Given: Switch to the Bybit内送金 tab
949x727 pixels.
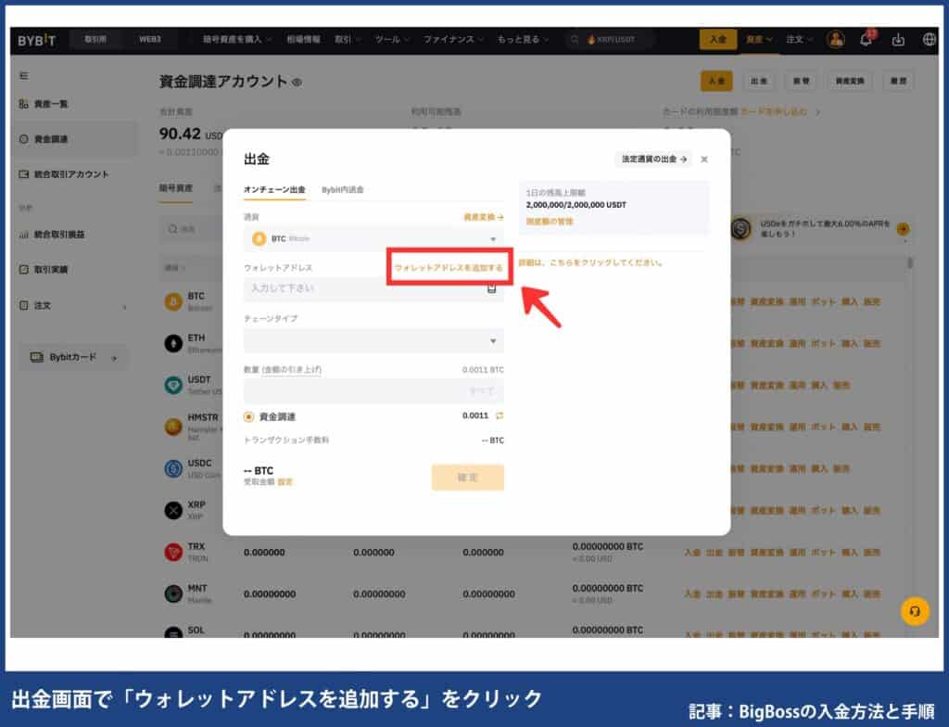Looking at the screenshot, I should 344,188.
